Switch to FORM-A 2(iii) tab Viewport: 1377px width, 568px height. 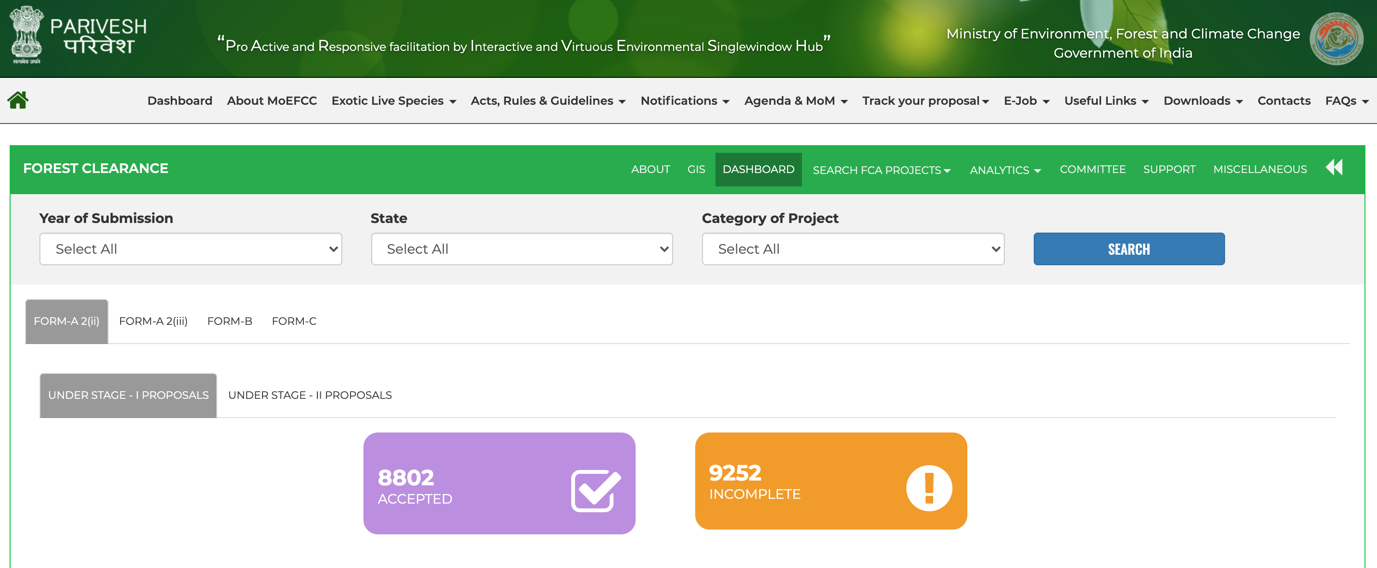153,321
